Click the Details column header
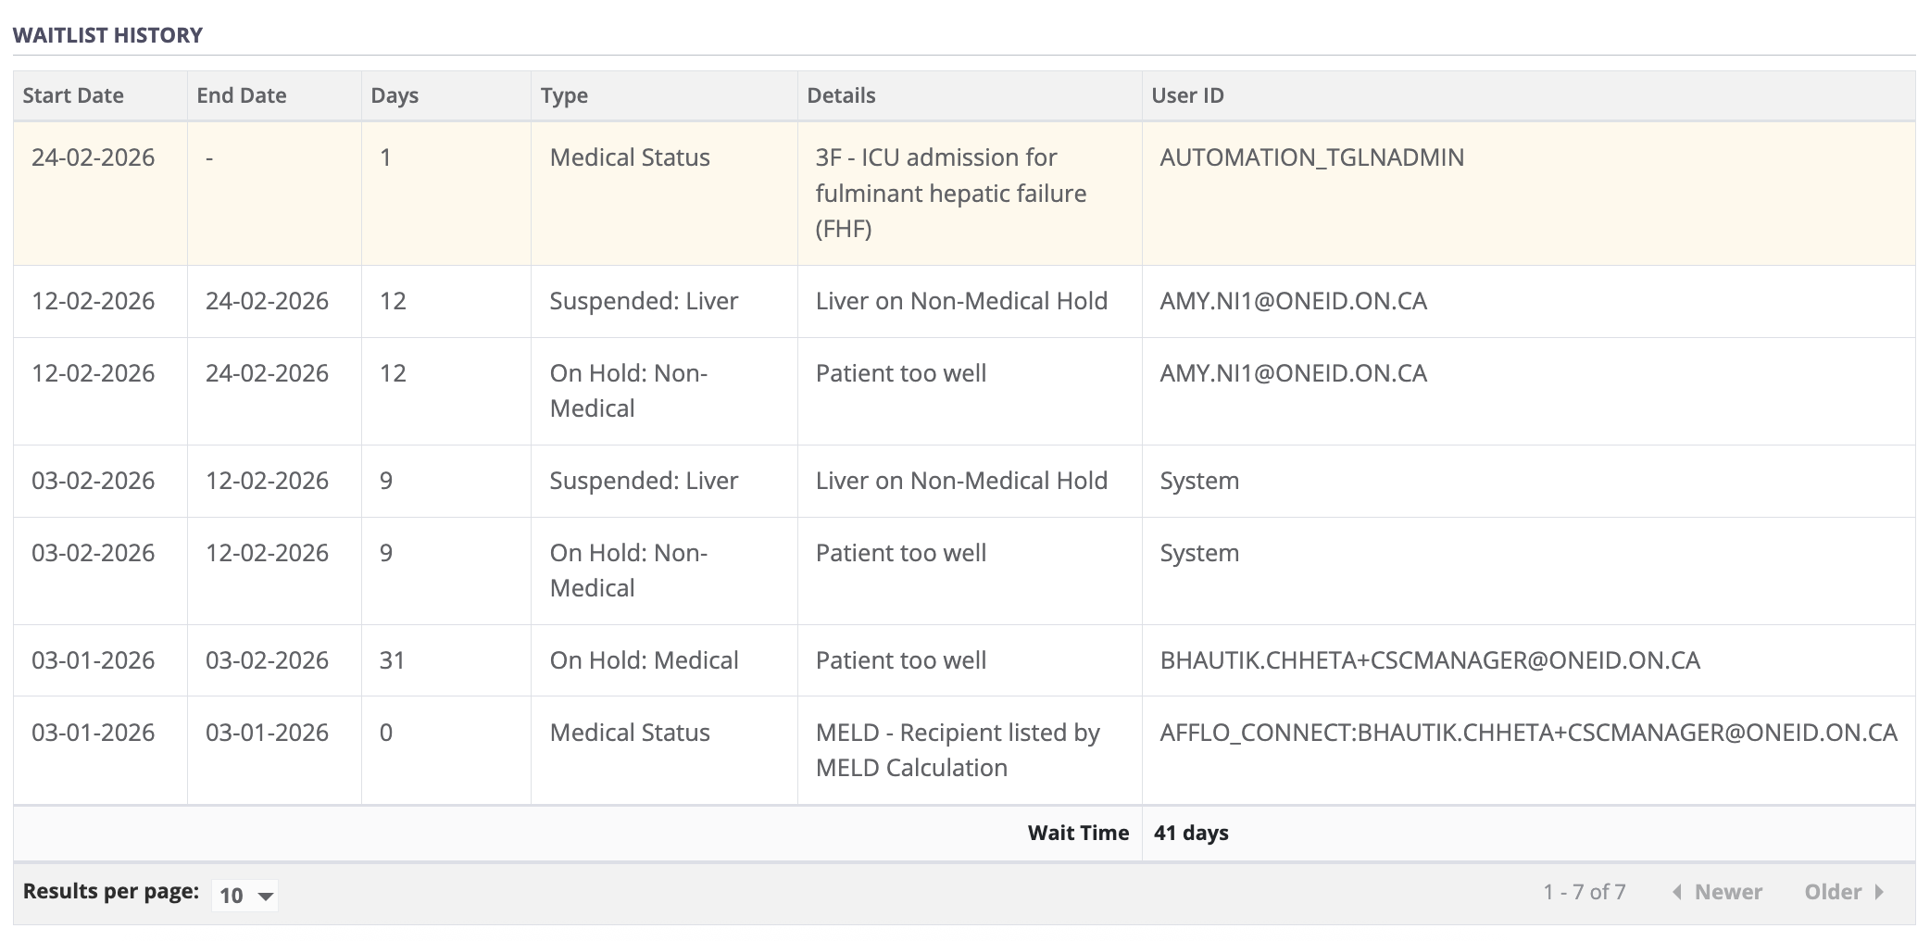 [x=841, y=95]
